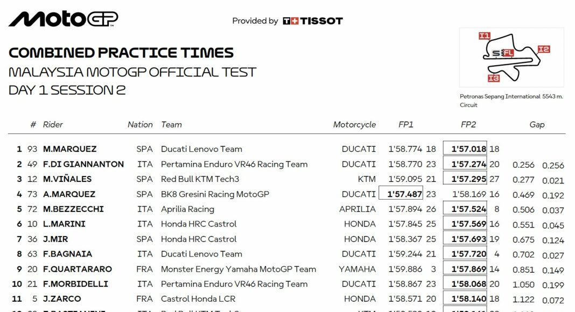Click the Team column header
The width and height of the screenshot is (575, 312).
[x=171, y=124]
